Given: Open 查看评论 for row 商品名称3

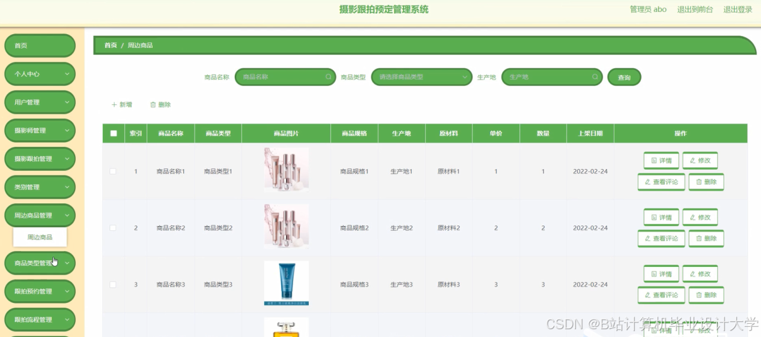Looking at the screenshot, I should click(x=661, y=295).
